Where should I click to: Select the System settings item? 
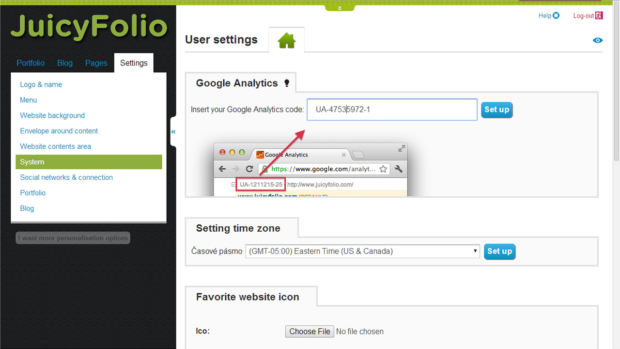click(x=89, y=162)
